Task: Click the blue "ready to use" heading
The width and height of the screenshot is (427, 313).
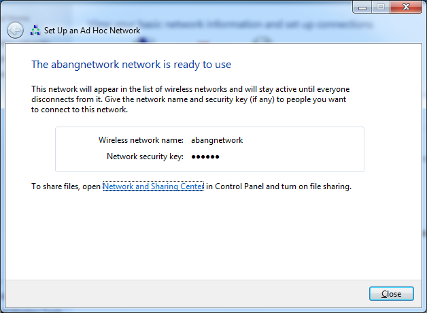Action: click(x=131, y=65)
